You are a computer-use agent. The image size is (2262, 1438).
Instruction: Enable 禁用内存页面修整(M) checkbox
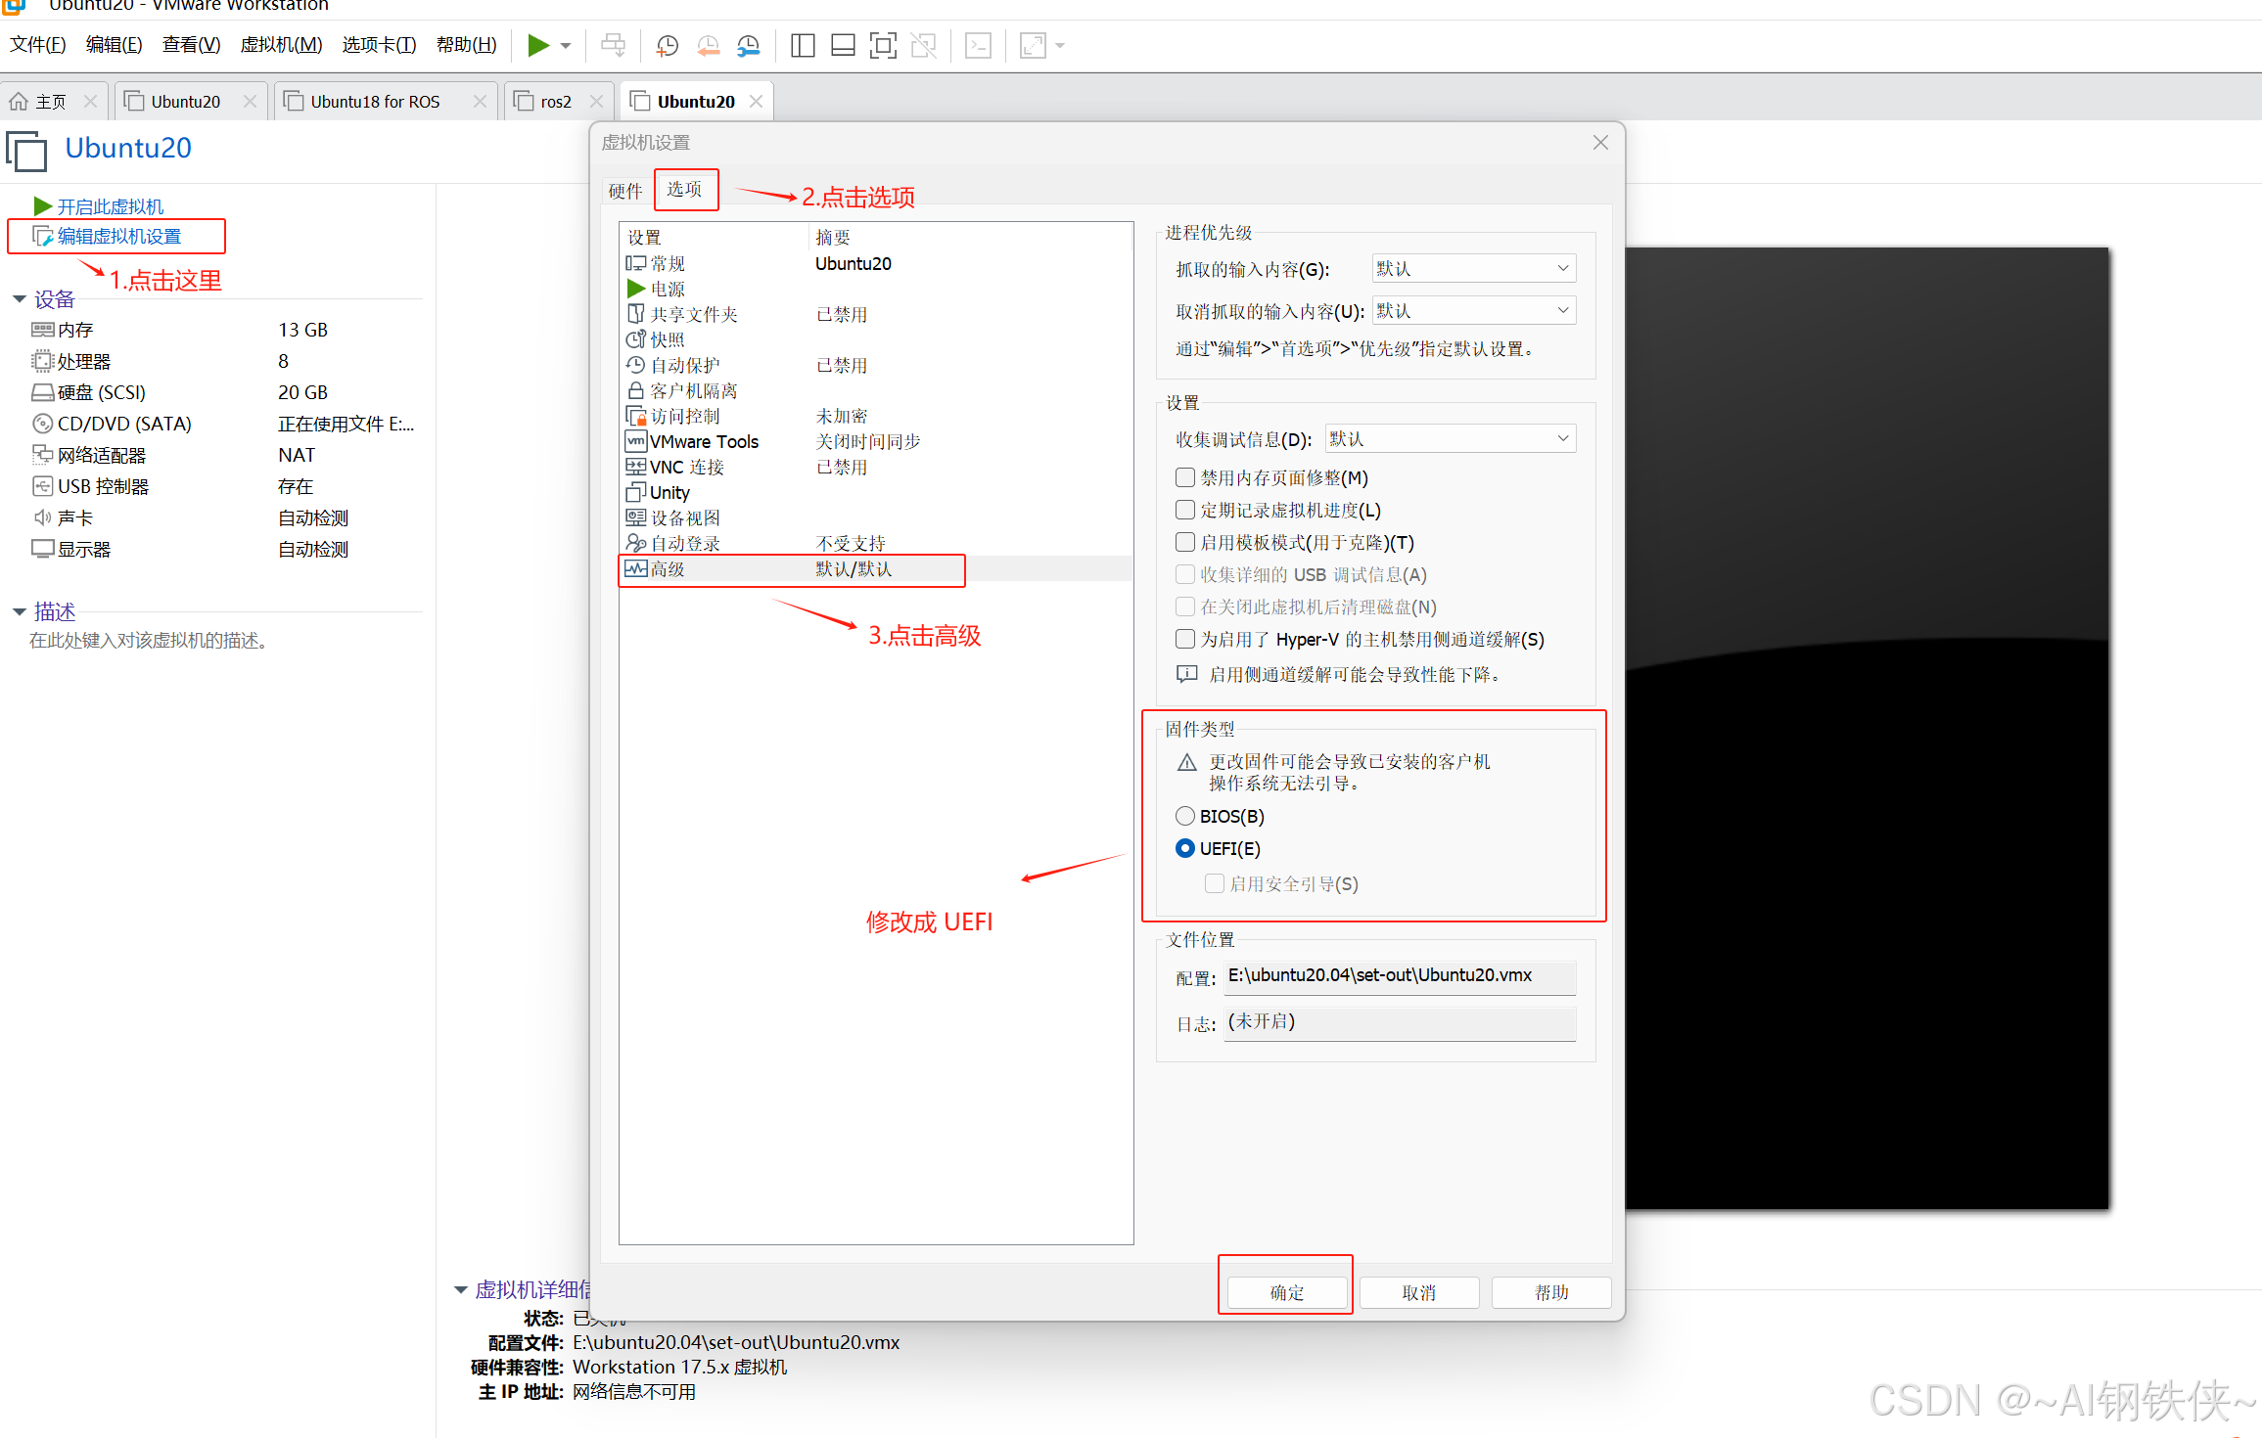click(x=1185, y=477)
